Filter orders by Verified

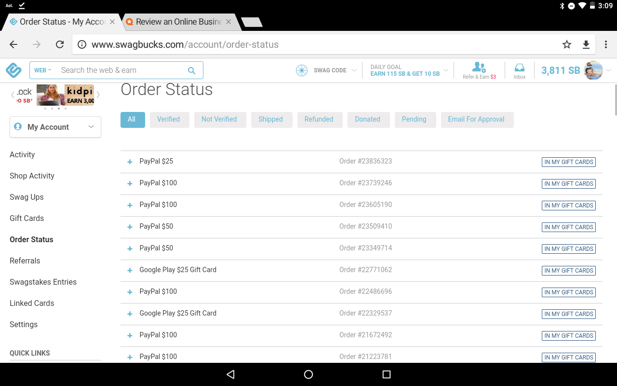click(x=169, y=119)
